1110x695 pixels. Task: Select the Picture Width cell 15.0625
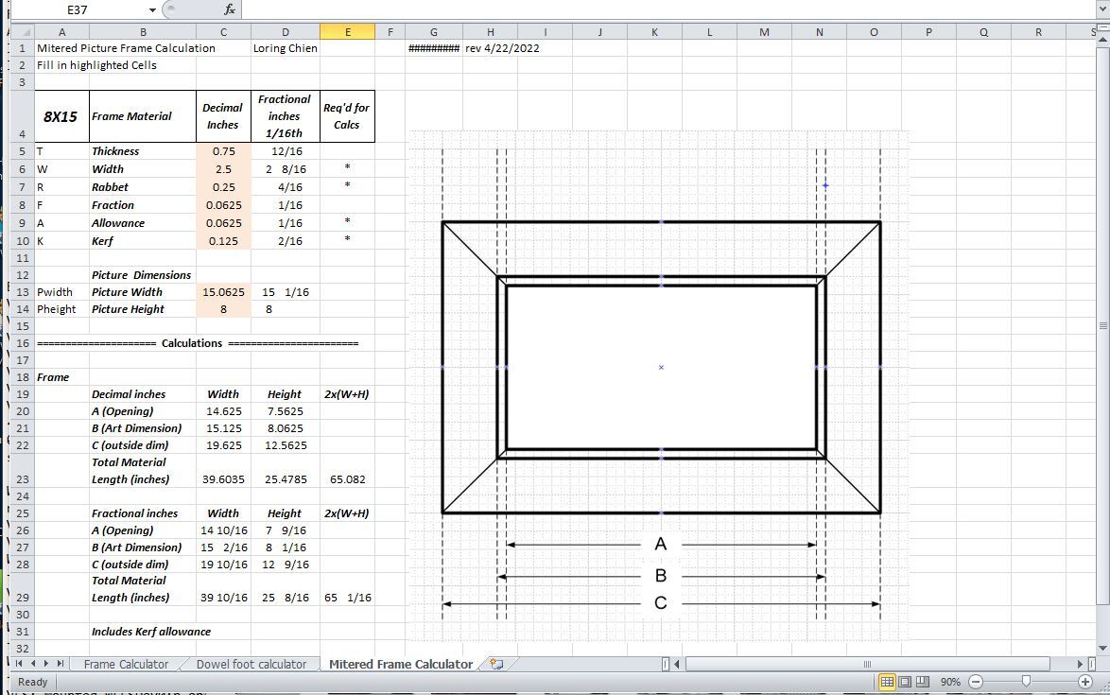tap(223, 292)
